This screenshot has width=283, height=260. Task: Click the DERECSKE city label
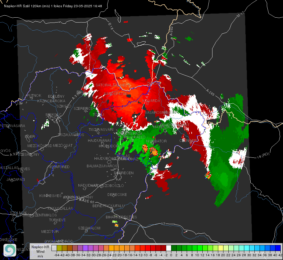(117, 195)
